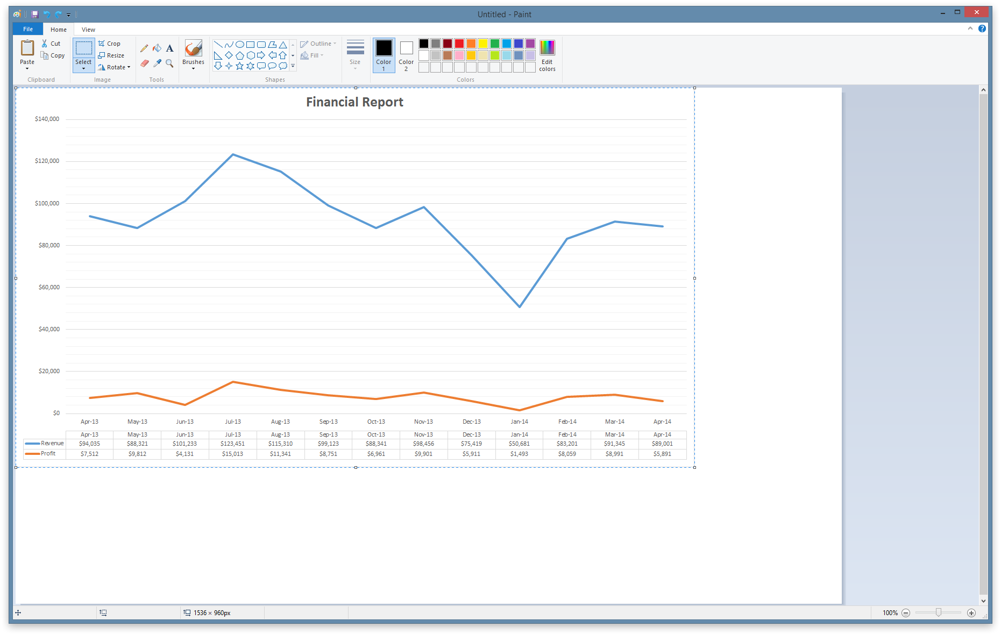The width and height of the screenshot is (1001, 635).
Task: Choose the Hexagon shape
Action: 251,55
